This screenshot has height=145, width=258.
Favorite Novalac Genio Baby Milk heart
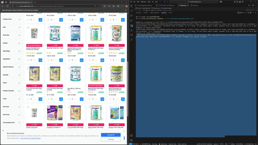point(111,107)
